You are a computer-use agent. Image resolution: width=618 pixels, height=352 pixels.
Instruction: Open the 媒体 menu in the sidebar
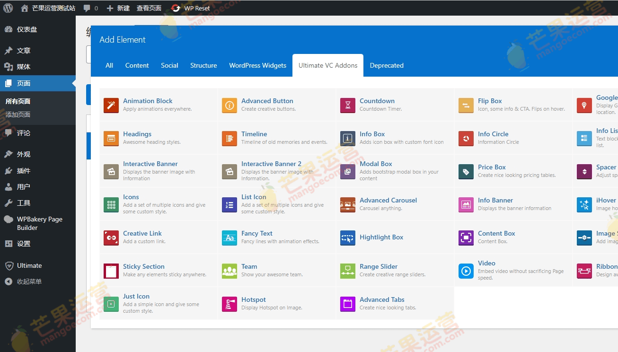(23, 67)
